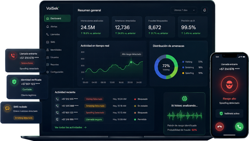Click the Spoofing Detectado tag
Screen dimensions: 249x141
[95, 113]
